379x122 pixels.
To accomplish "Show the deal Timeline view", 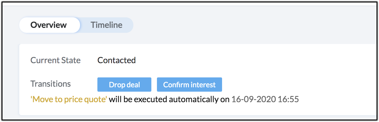I will 106,25.
